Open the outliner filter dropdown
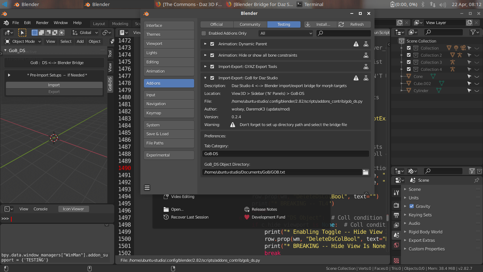Screen dimensions: 483x272 click(x=474, y=32)
